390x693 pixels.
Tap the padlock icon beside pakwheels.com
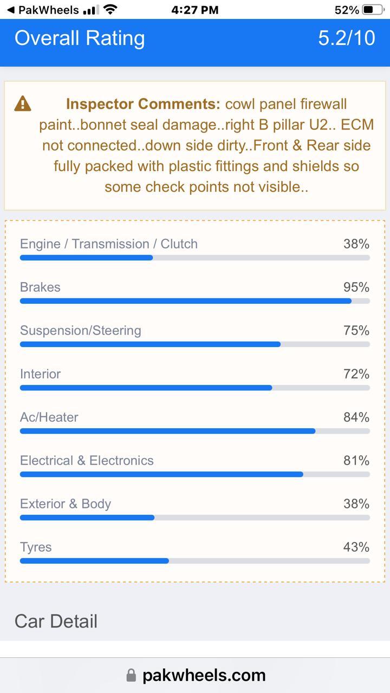coord(131,675)
